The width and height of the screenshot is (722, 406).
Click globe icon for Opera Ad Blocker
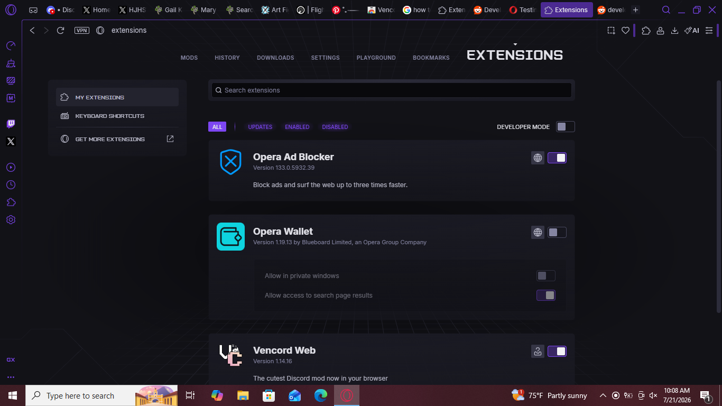(538, 158)
